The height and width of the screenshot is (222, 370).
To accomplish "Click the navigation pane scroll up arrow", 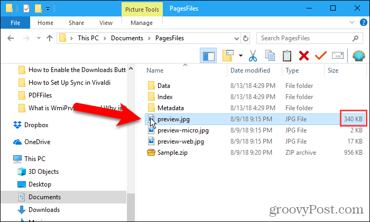I will pos(131,68).
